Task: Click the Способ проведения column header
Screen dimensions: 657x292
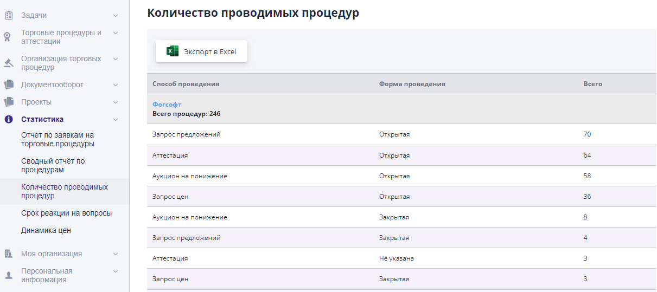Action: point(186,84)
